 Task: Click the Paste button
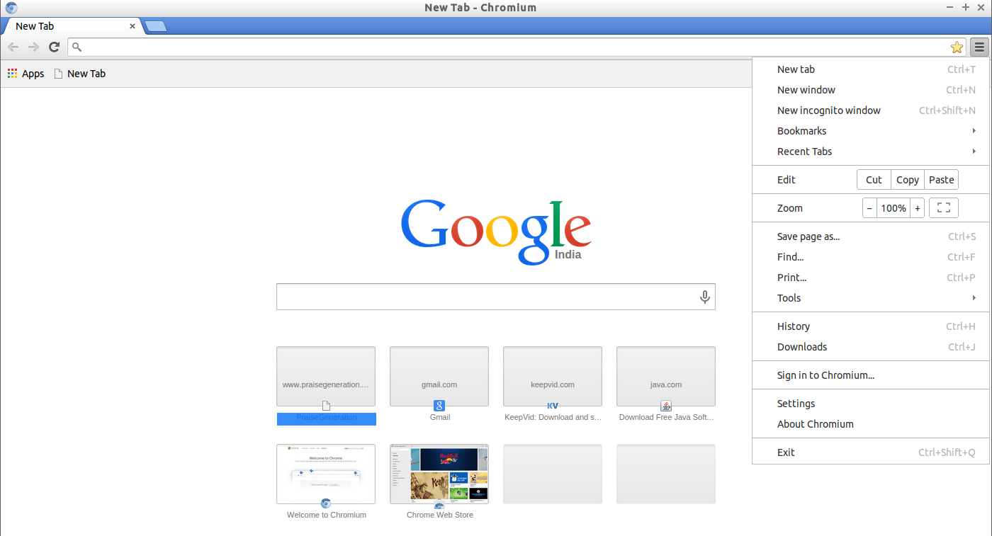pyautogui.click(x=942, y=180)
